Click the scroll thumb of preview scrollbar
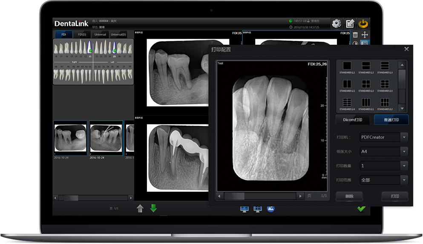Viewport: 423px width, 244px height. click(x=234, y=196)
